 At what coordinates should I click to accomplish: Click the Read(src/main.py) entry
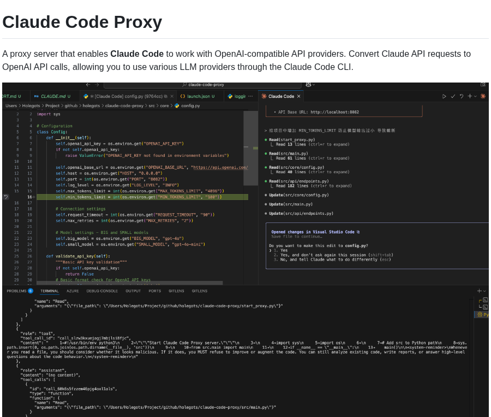(x=289, y=154)
